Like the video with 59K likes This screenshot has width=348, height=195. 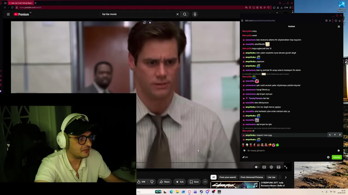pyautogui.click(x=141, y=182)
